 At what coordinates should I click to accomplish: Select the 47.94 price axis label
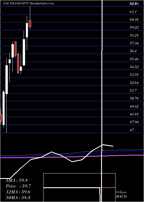point(134,122)
